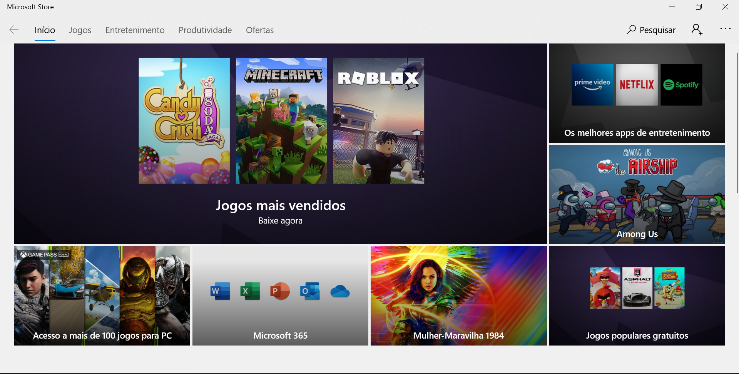Click the Asphalt Legends game icon

(x=637, y=288)
